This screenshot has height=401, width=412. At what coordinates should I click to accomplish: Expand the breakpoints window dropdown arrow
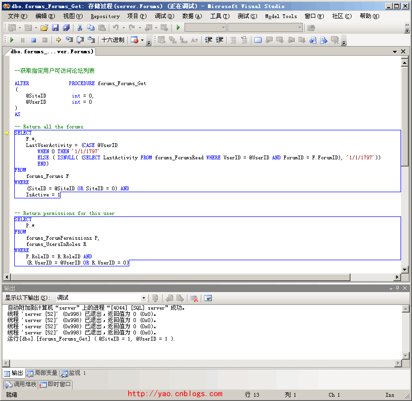click(143, 40)
